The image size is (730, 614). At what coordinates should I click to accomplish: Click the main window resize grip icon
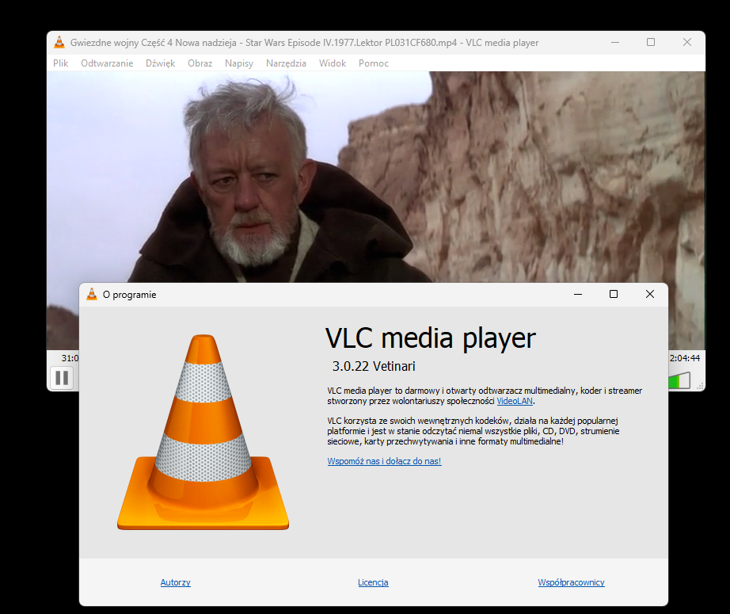700,386
